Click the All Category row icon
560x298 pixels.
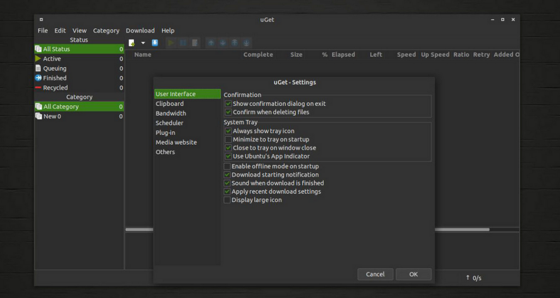[x=39, y=107]
